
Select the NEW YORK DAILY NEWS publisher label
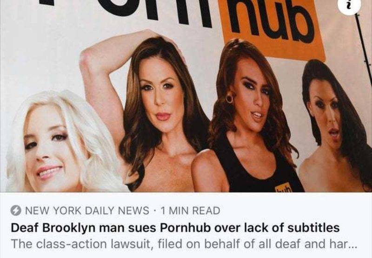point(87,211)
